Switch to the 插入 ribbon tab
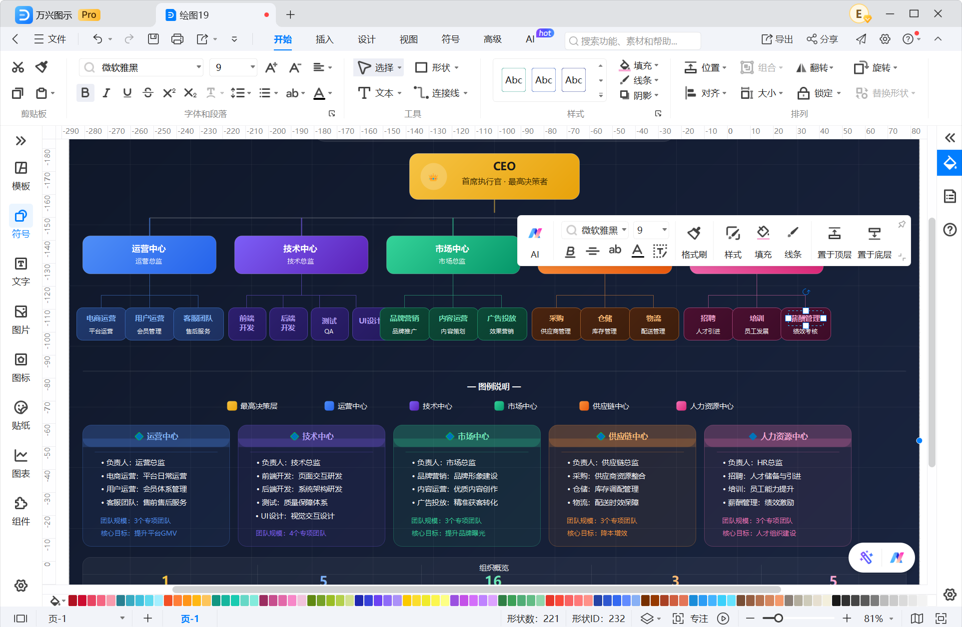This screenshot has height=627, width=962. click(324, 39)
